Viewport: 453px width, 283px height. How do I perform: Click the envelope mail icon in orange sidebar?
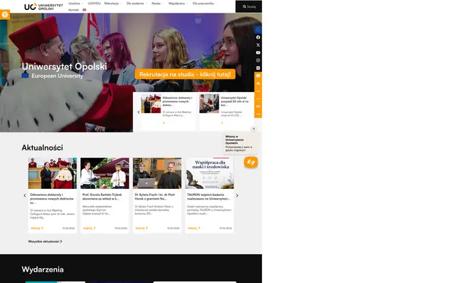pyautogui.click(x=258, y=76)
